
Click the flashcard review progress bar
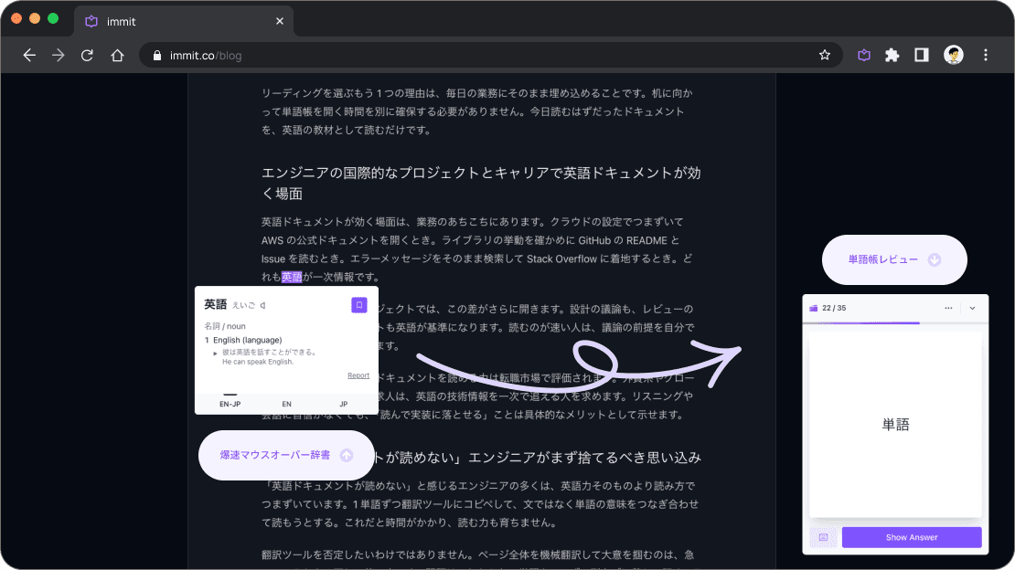(x=895, y=322)
